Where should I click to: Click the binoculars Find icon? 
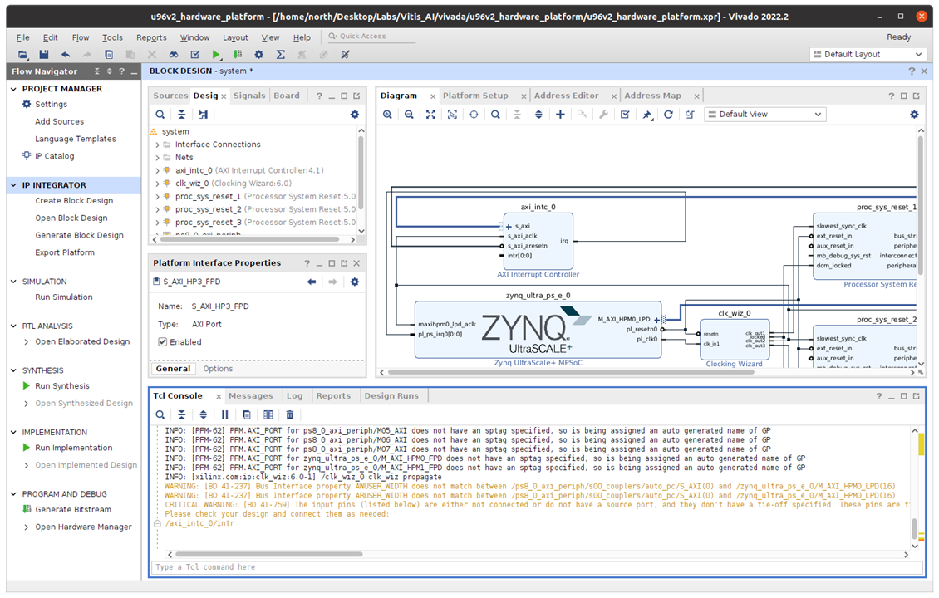click(173, 55)
